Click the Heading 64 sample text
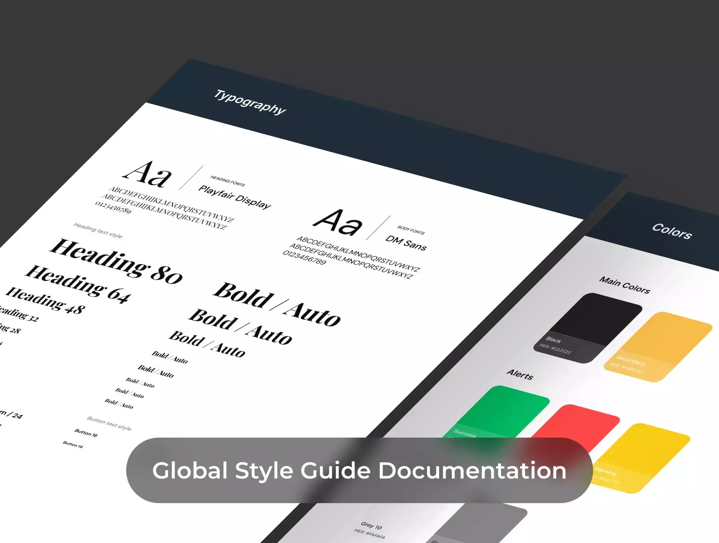Image resolution: width=719 pixels, height=543 pixels. 78,284
